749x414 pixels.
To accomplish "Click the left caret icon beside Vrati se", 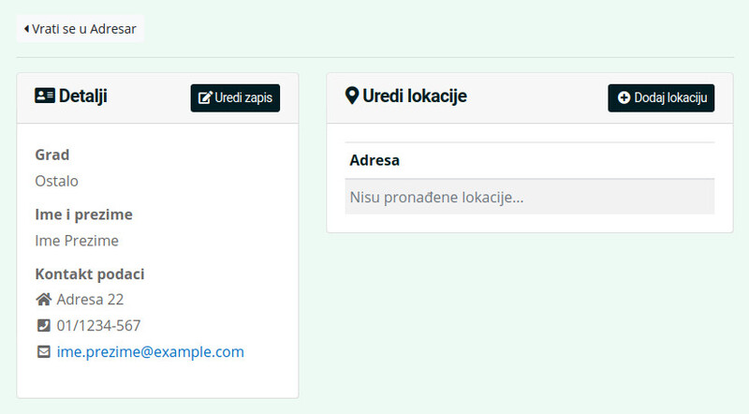I will pos(27,29).
